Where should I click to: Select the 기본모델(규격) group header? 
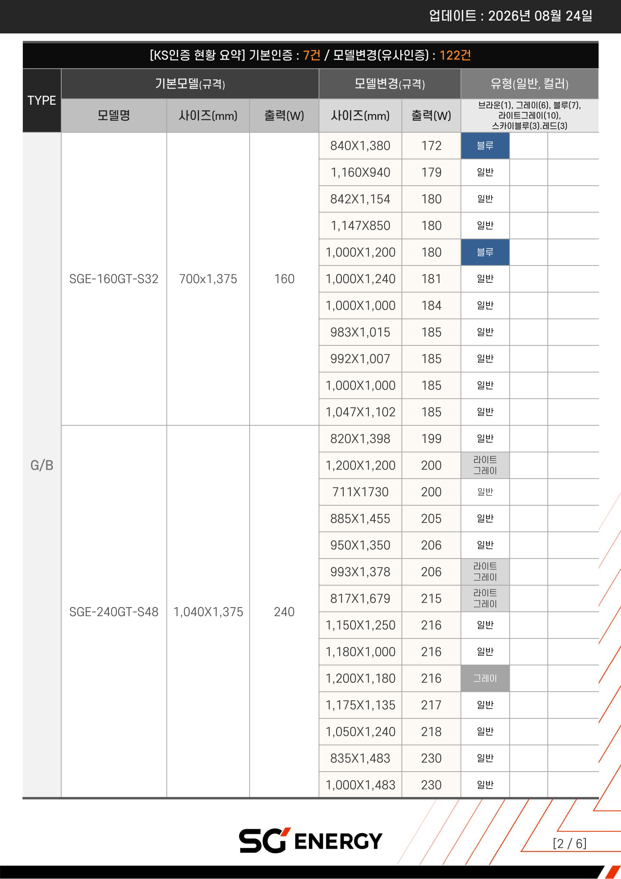point(190,84)
